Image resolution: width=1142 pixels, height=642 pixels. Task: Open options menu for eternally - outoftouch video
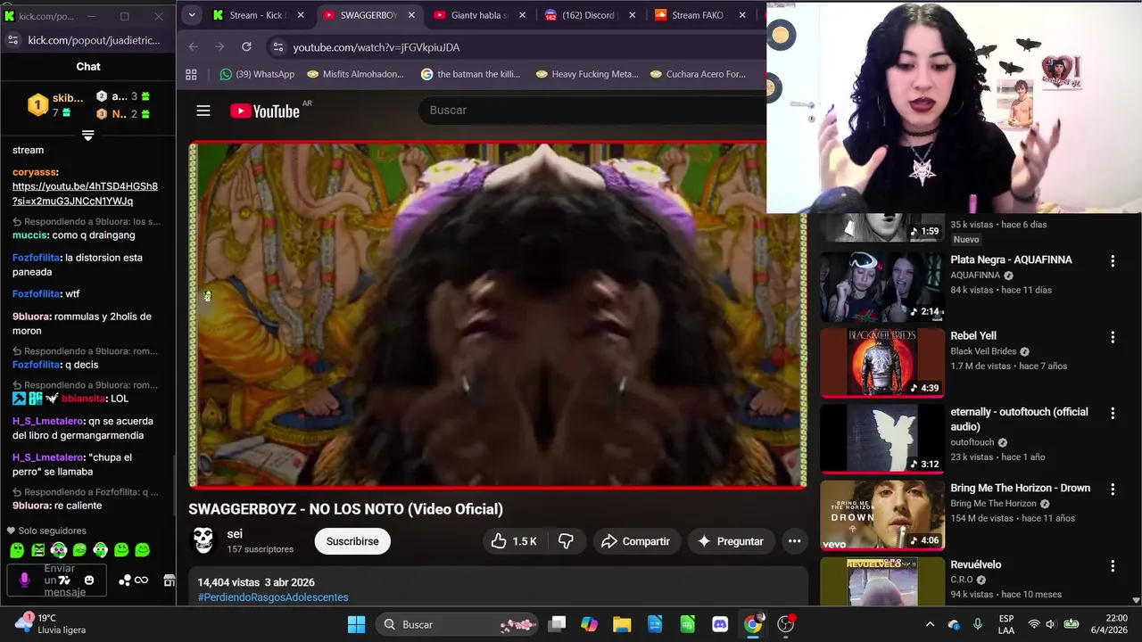tap(1113, 414)
